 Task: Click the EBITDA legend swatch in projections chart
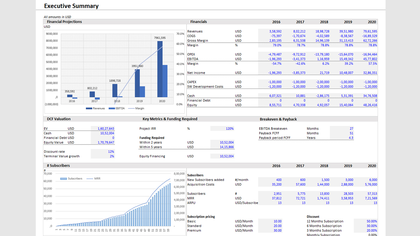click(x=112, y=108)
